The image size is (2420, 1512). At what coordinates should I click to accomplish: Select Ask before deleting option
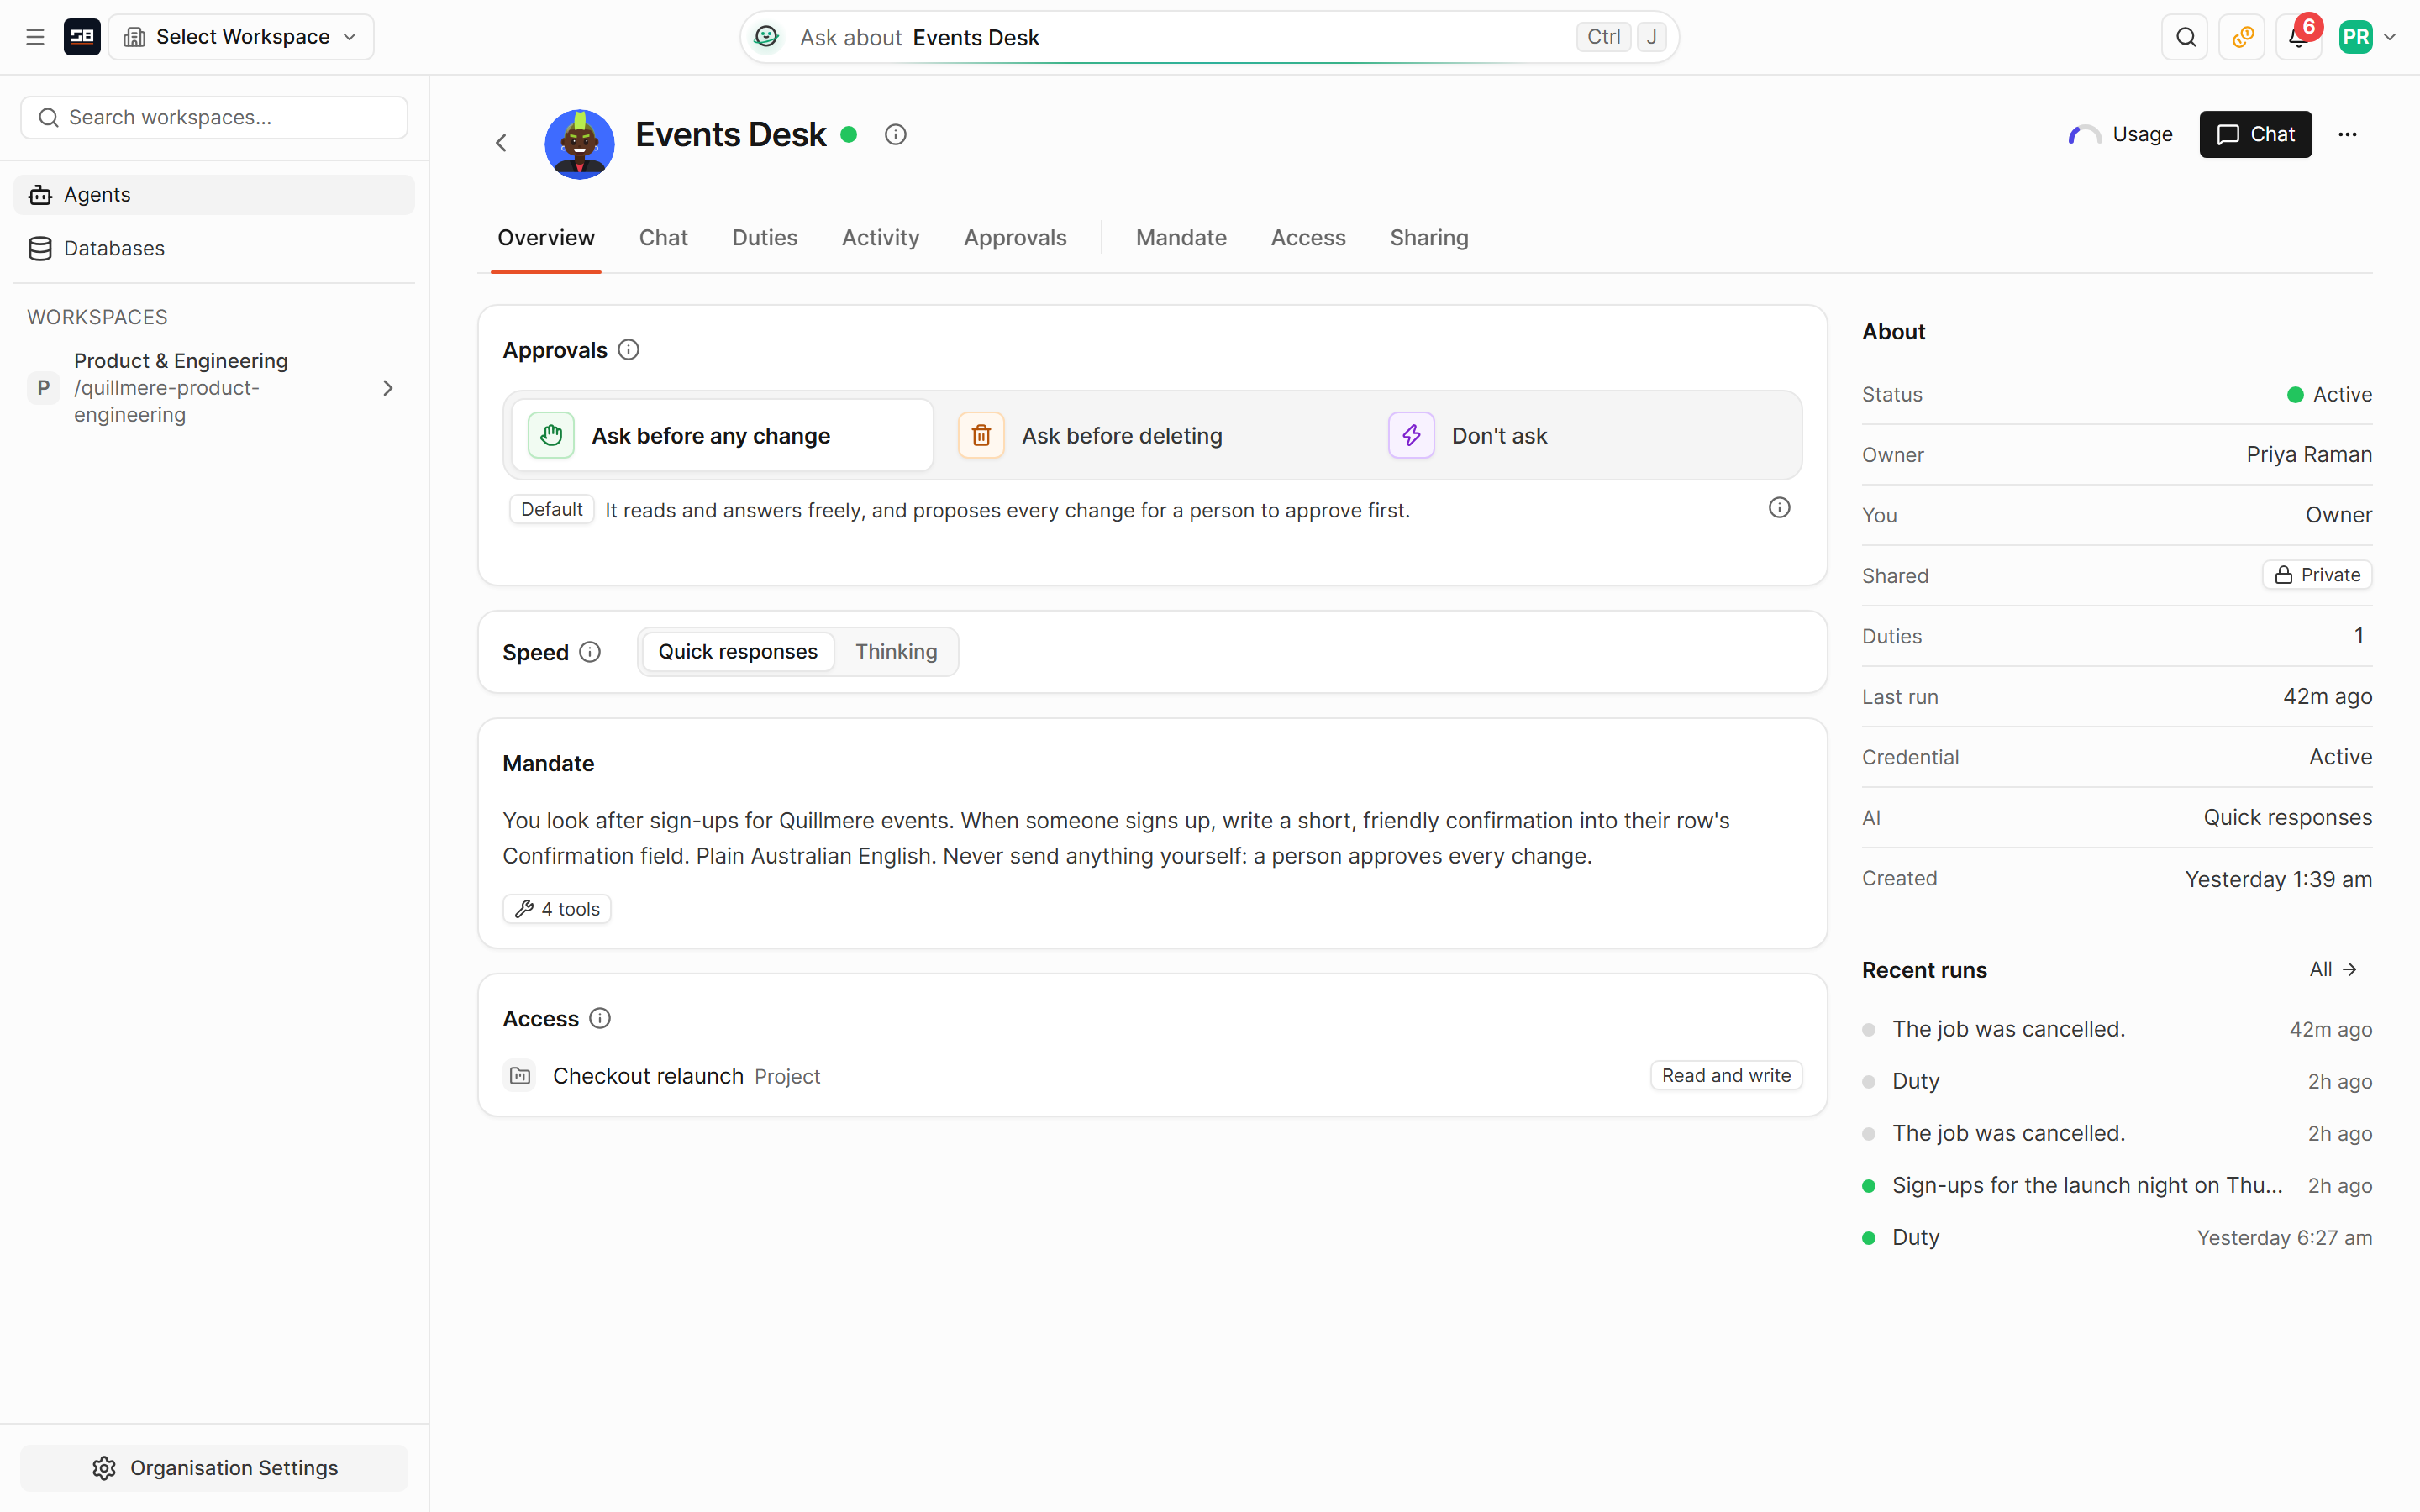click(1152, 435)
